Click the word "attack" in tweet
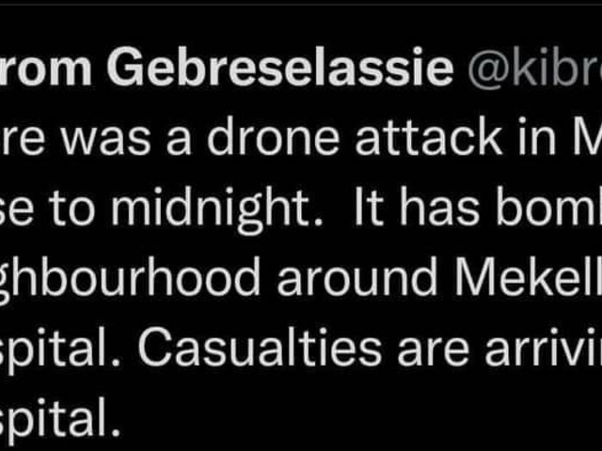The image size is (602, 451). click(428, 137)
